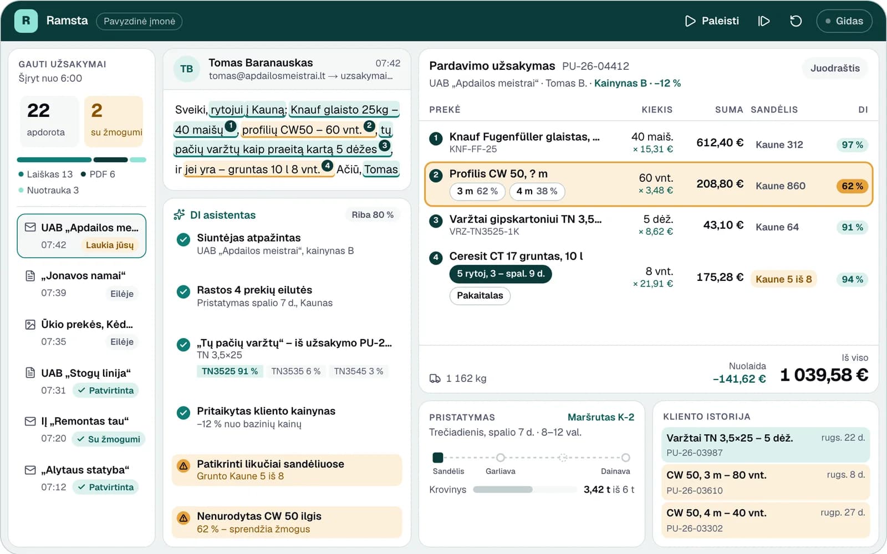Click the DI asistentas sparkle icon
Screen dimensions: 887x554
(x=179, y=215)
